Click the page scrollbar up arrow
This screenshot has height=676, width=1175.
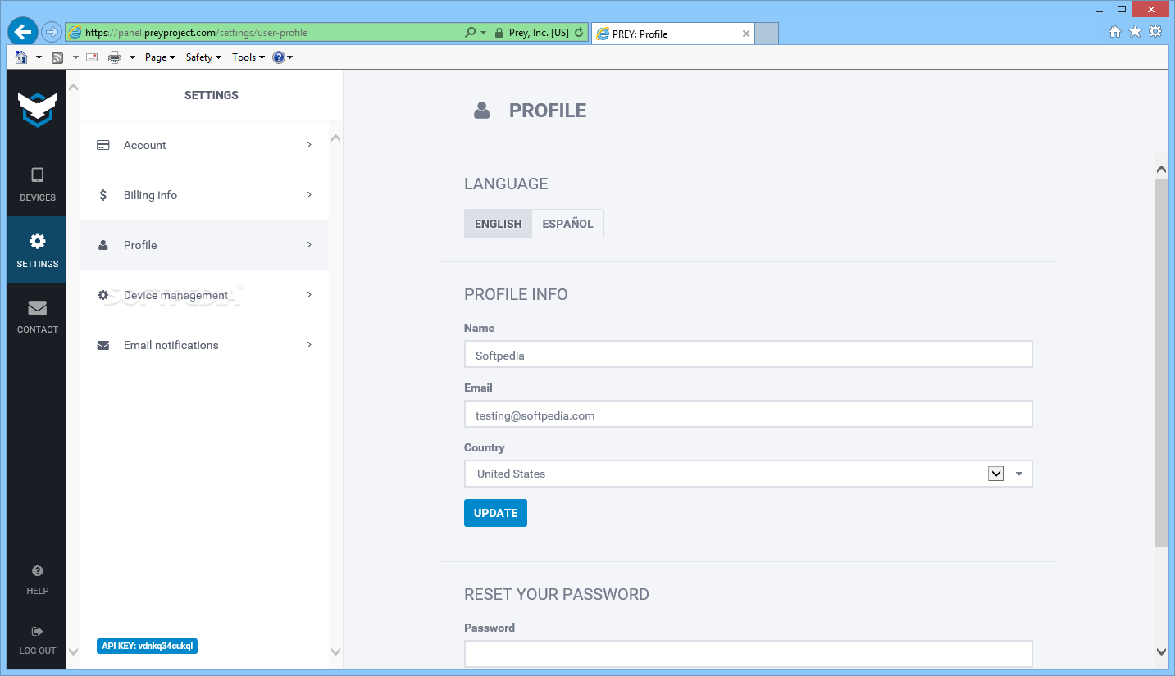pyautogui.click(x=1161, y=170)
